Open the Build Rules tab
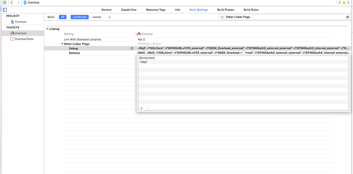 (251, 10)
